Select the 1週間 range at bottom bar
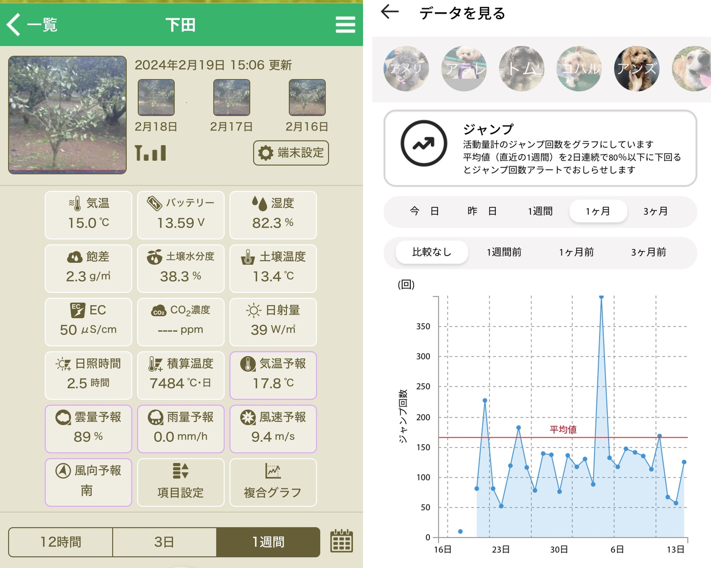 [268, 542]
